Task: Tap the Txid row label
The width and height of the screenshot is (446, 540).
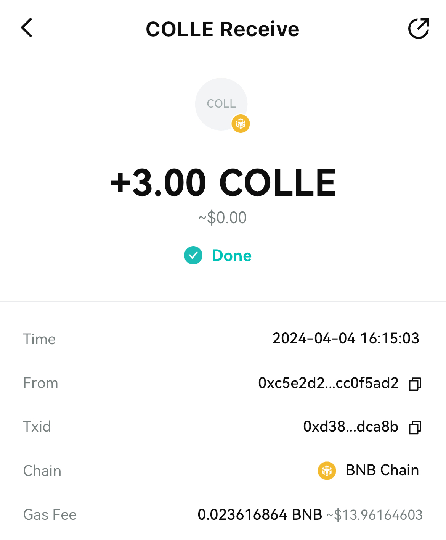Action: 37,427
